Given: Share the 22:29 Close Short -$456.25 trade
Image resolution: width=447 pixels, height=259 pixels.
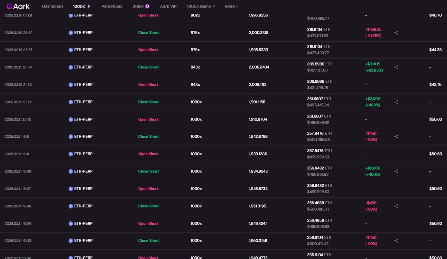Looking at the screenshot, I should click(396, 33).
